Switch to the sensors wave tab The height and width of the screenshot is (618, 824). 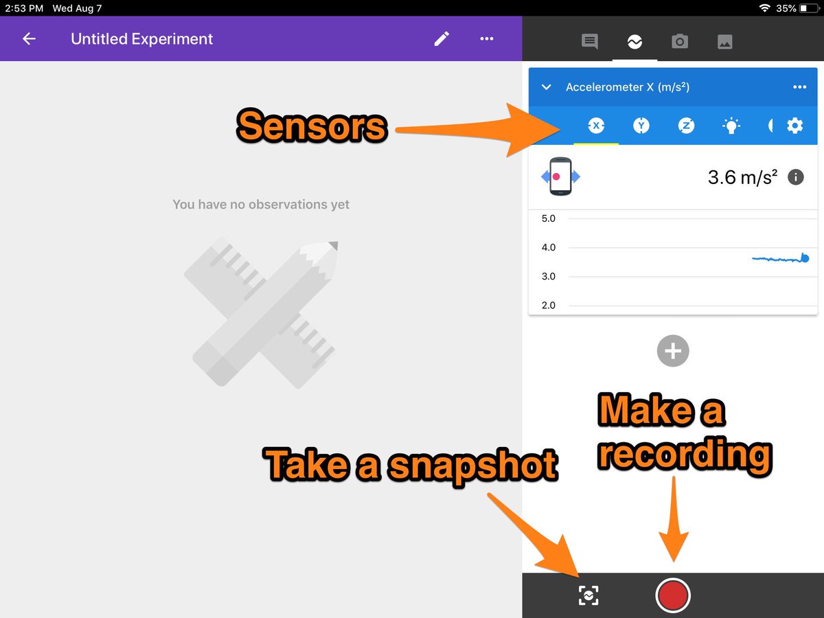634,42
